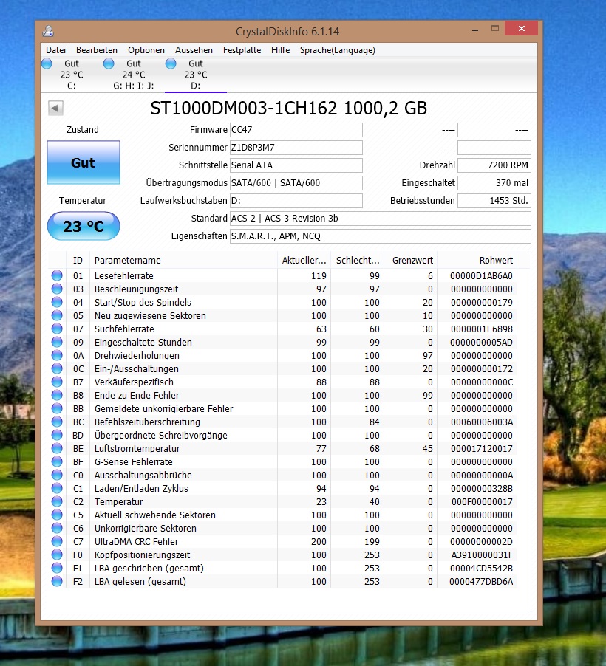Screen dimensions: 606x666
Task: Click the Gut health status button
Action: click(x=84, y=162)
